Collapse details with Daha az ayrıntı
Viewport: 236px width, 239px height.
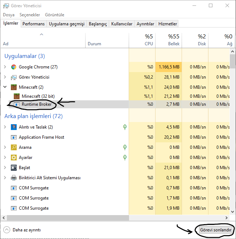(x=22, y=230)
